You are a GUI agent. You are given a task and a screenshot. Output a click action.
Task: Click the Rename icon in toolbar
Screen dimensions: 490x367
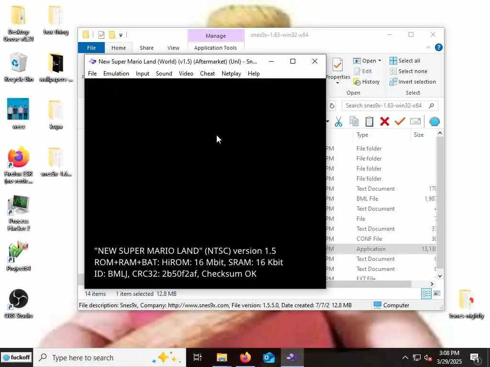[415, 121]
